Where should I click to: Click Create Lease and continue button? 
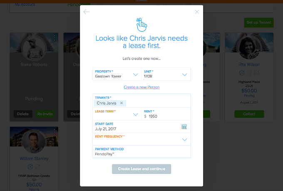[x=141, y=169]
